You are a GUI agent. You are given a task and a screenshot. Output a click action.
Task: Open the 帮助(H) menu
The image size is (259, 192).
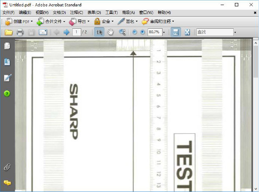click(164, 13)
